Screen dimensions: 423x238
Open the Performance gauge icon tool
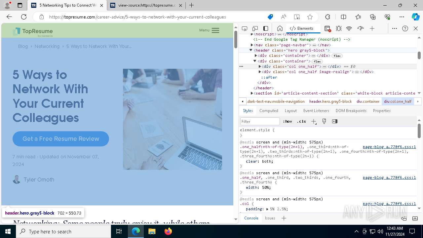pyautogui.click(x=360, y=28)
